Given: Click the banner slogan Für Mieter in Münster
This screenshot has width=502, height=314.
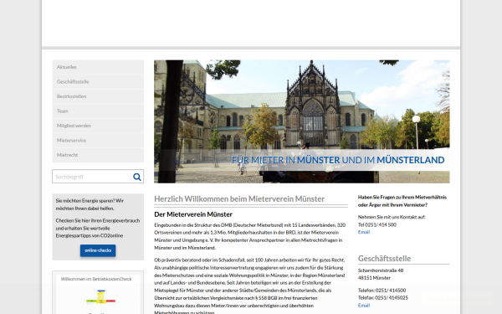Looking at the screenshot, I should coord(338,160).
